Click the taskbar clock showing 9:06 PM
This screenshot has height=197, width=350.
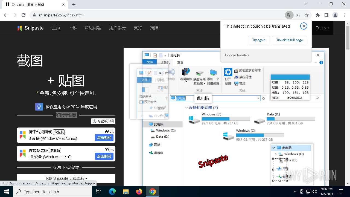pos(327,192)
